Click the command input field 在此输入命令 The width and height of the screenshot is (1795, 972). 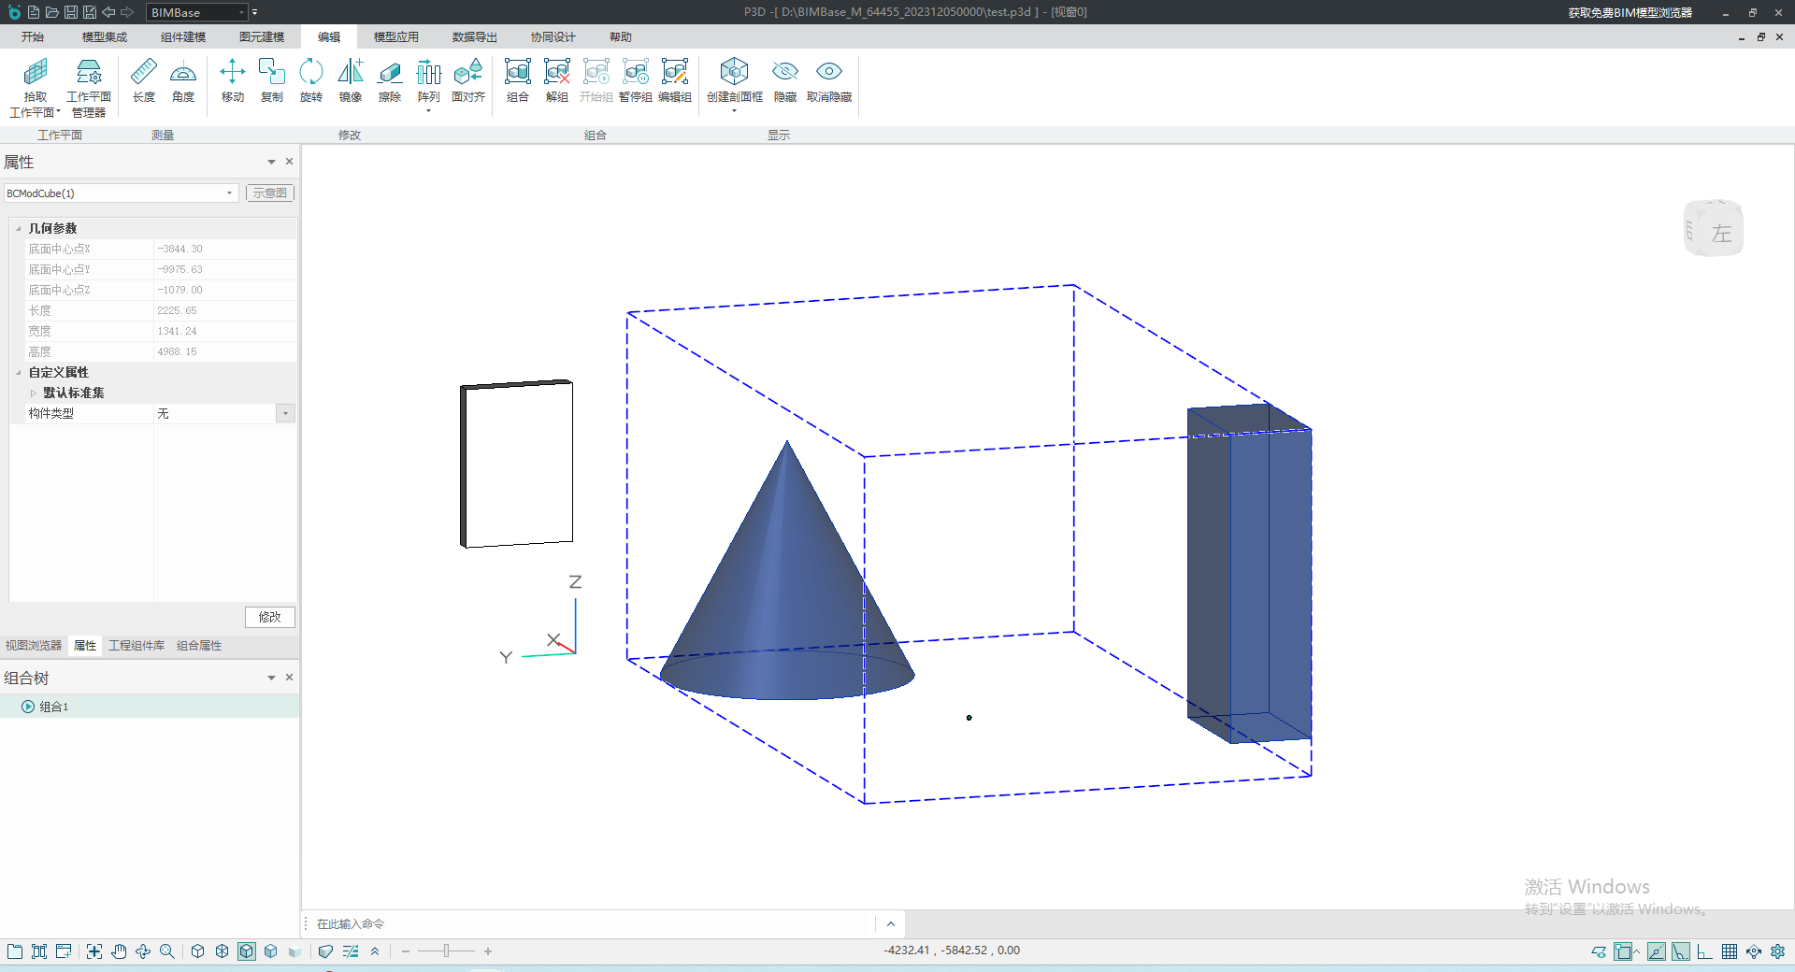pos(589,923)
